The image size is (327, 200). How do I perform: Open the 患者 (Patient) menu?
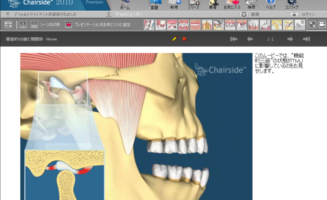(x=213, y=5)
